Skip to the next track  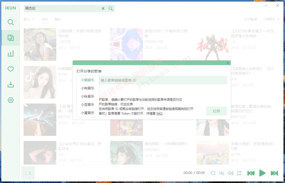pos(274,173)
